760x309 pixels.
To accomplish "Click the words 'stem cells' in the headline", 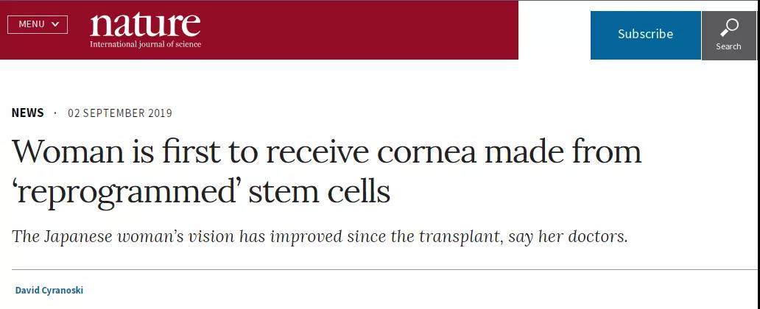I will pyautogui.click(x=320, y=191).
